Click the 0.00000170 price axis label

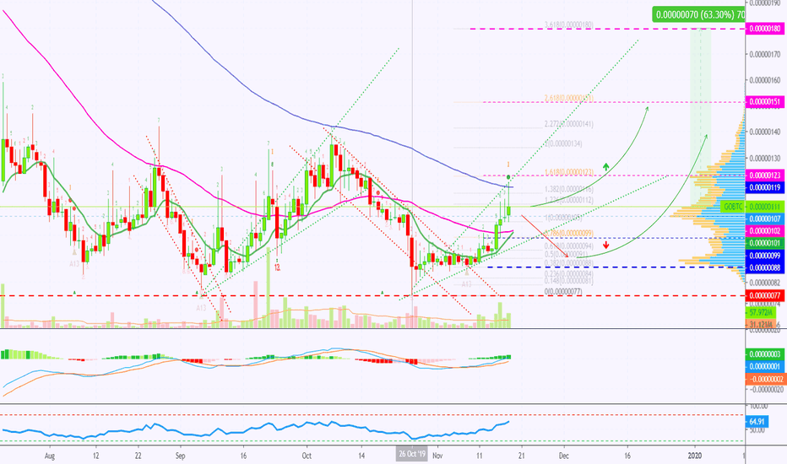point(765,54)
